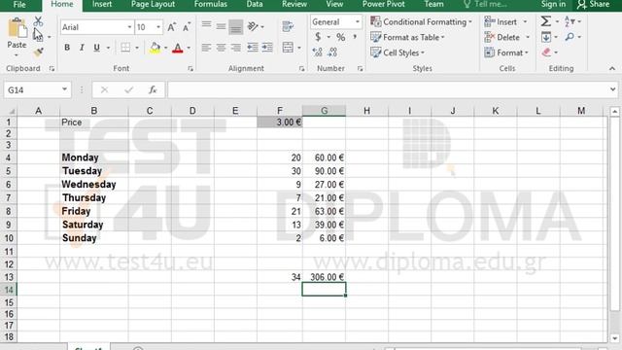Click Merge & Center icon

pos(288,48)
